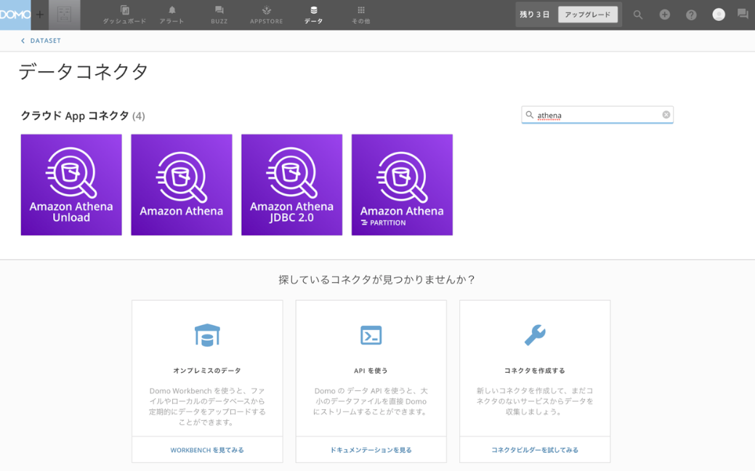Select Amazon Athena JDBC 2.0 connector
This screenshot has width=755, height=471.
[x=292, y=185]
